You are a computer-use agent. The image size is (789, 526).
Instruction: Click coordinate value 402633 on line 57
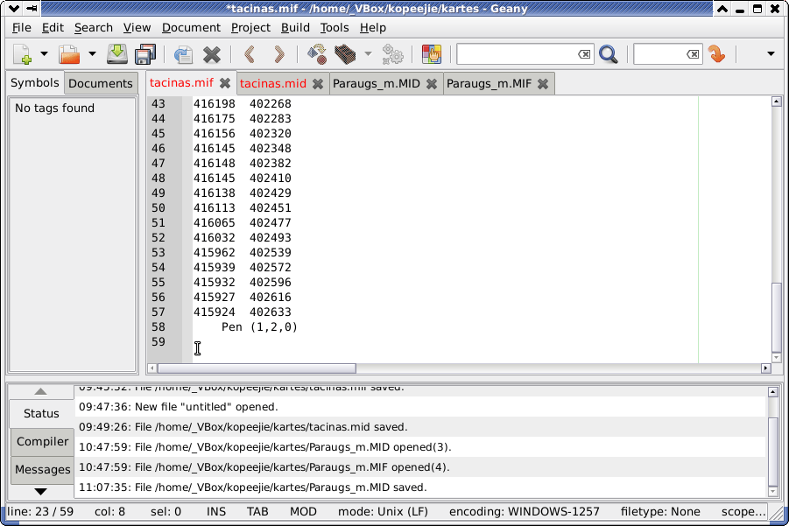click(x=271, y=312)
